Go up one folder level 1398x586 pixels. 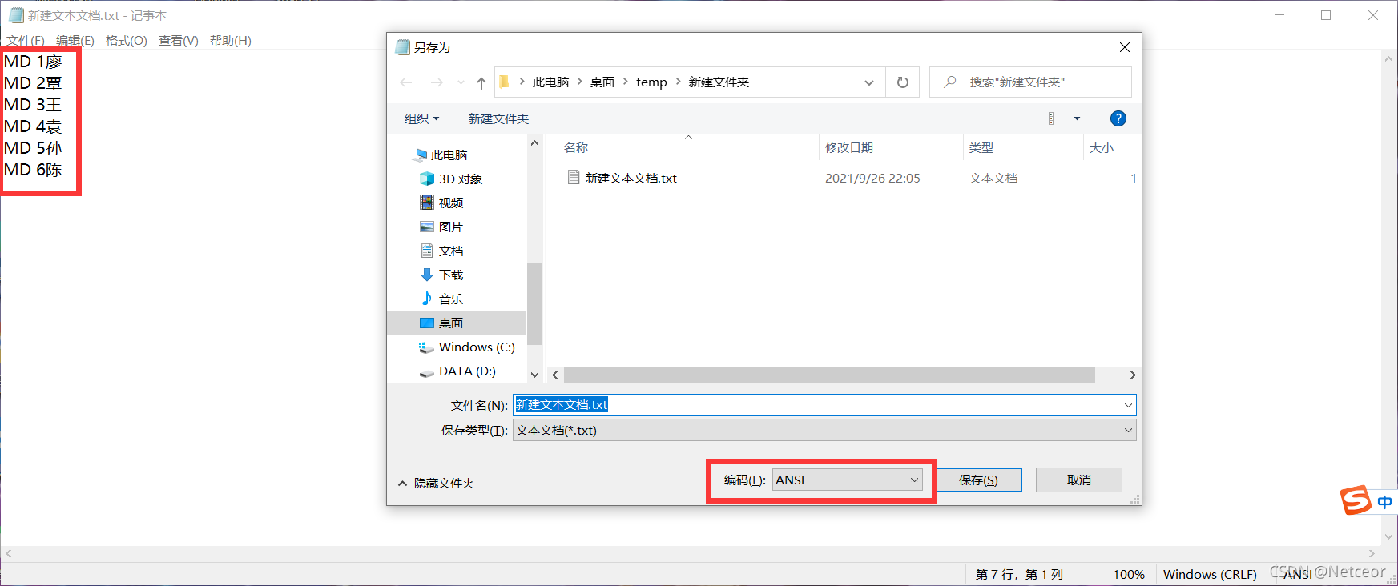click(481, 82)
